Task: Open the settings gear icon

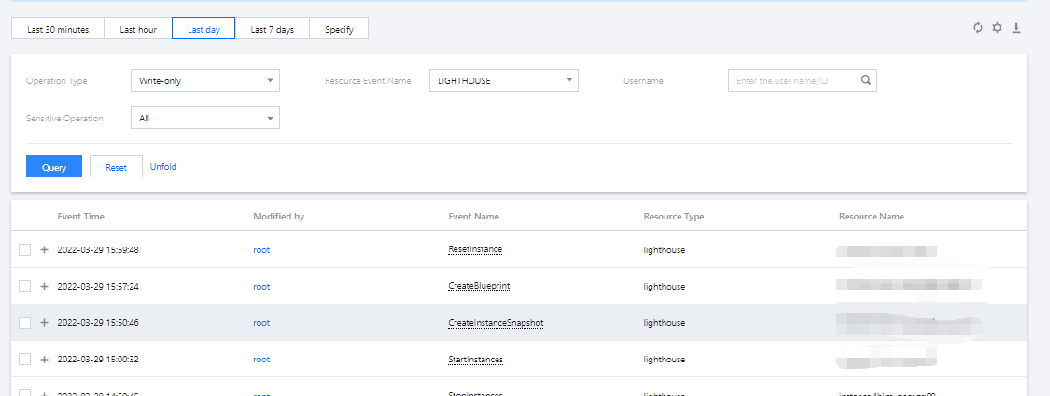Action: (997, 28)
